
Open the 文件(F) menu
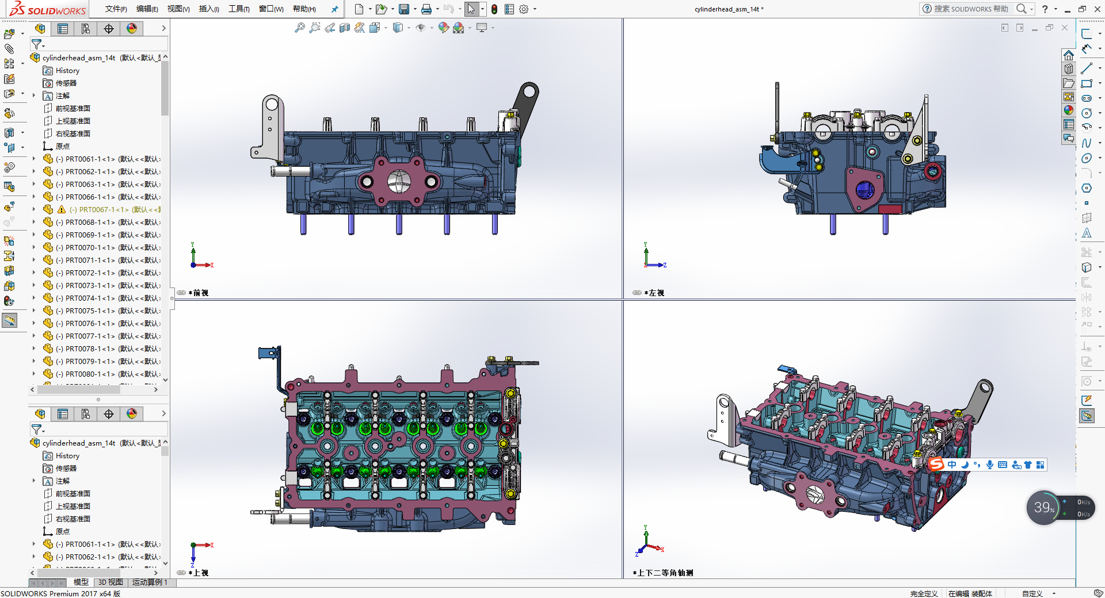click(x=116, y=9)
